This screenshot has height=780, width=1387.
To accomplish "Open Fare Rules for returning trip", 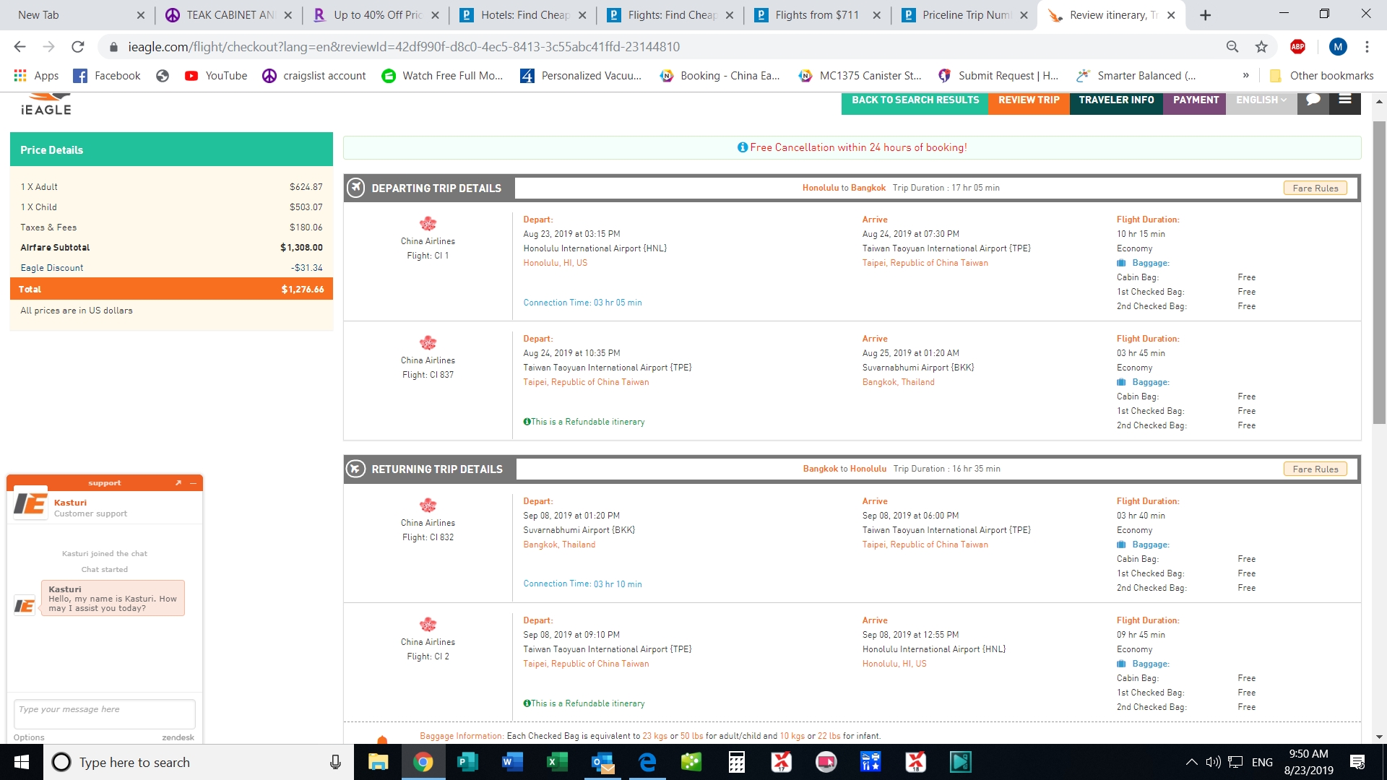I will click(x=1315, y=469).
